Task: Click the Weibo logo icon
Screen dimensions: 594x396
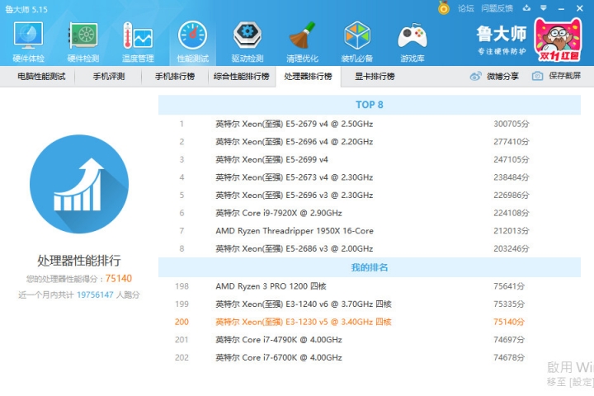Action: [475, 76]
